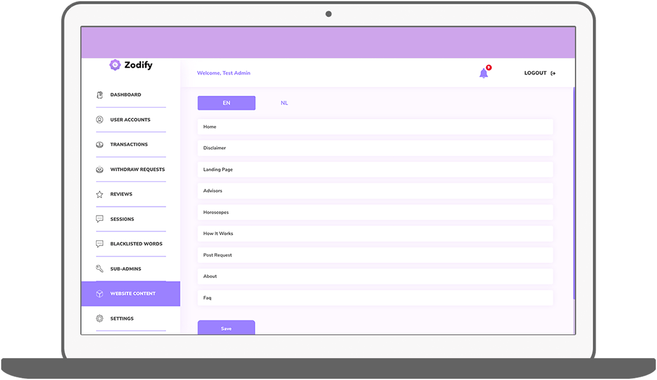The height and width of the screenshot is (380, 657).
Task: Go to User Accounts section
Action: [131, 120]
